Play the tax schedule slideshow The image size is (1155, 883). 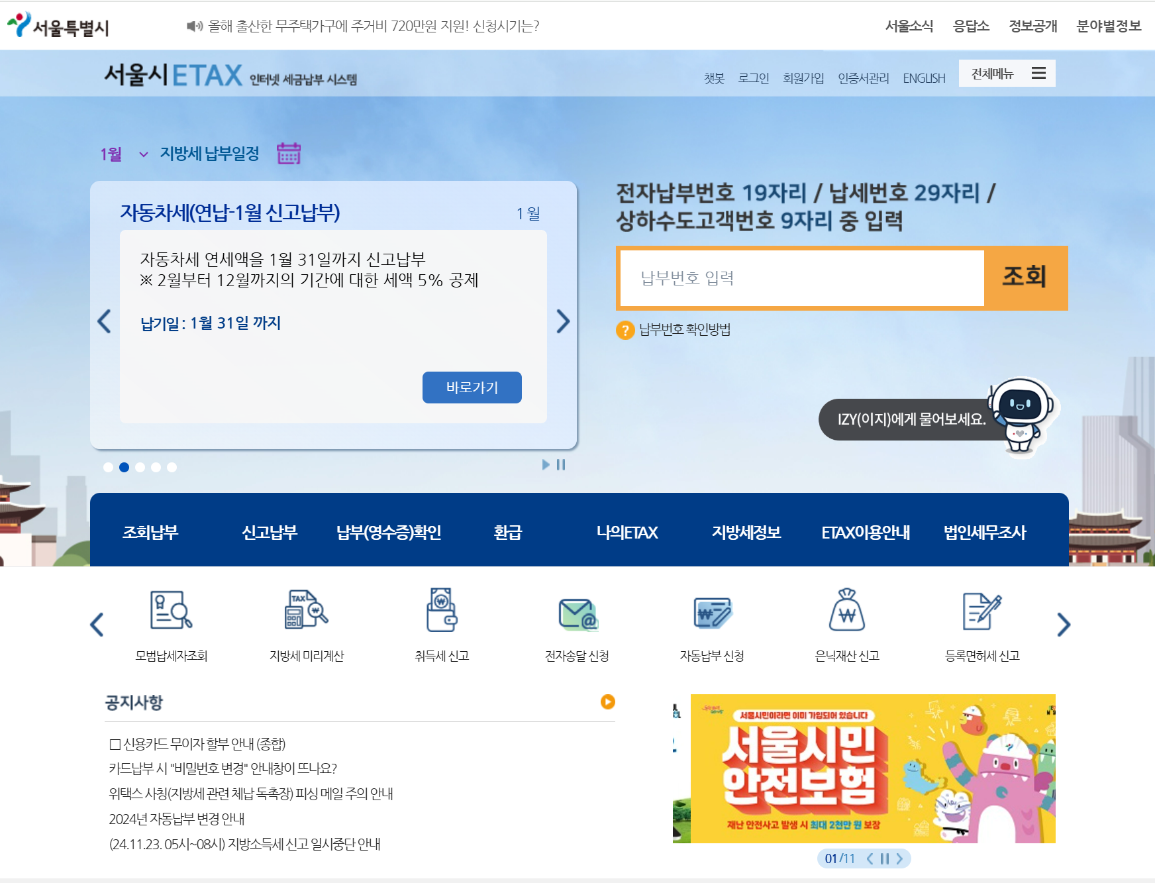coord(546,464)
